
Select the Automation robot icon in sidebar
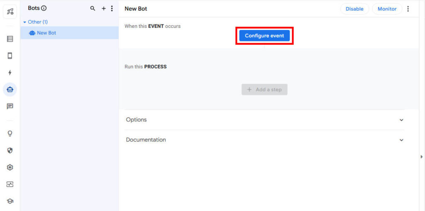10,89
